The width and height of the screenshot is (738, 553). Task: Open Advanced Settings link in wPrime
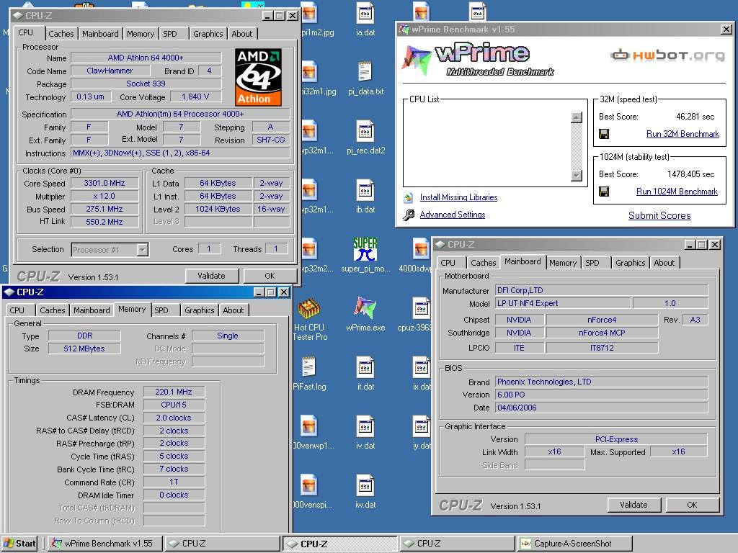453,215
